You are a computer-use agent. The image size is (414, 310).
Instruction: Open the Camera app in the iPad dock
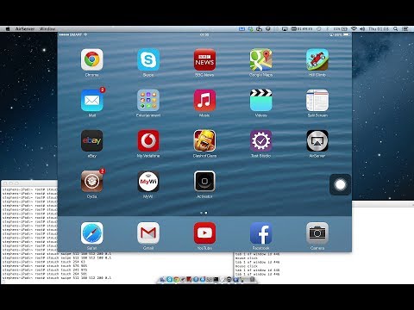[317, 233]
